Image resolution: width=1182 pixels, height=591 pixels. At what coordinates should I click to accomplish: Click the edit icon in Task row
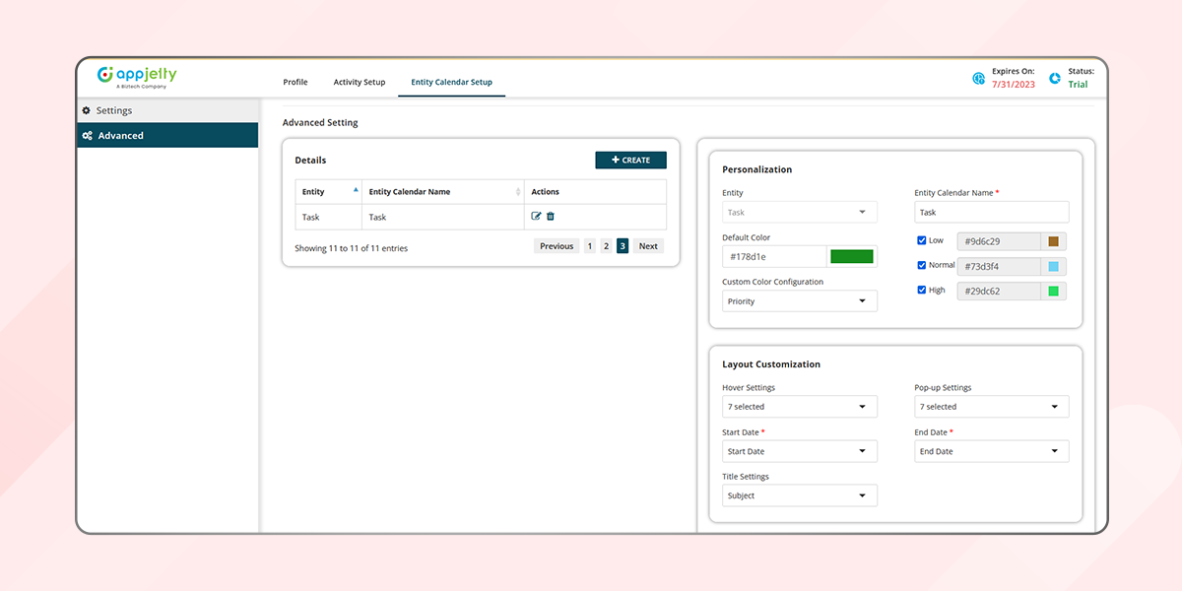tap(536, 217)
